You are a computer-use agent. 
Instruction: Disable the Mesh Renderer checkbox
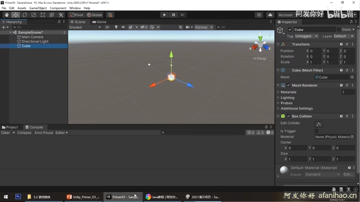pyautogui.click(x=288, y=85)
